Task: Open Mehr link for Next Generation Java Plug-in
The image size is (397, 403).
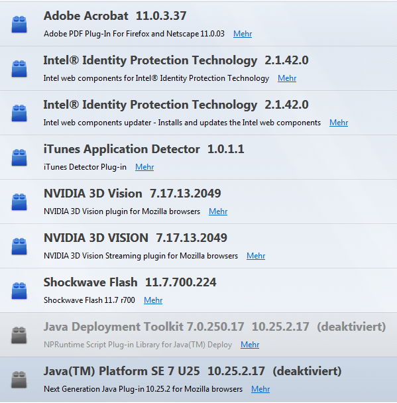Action: [260, 389]
